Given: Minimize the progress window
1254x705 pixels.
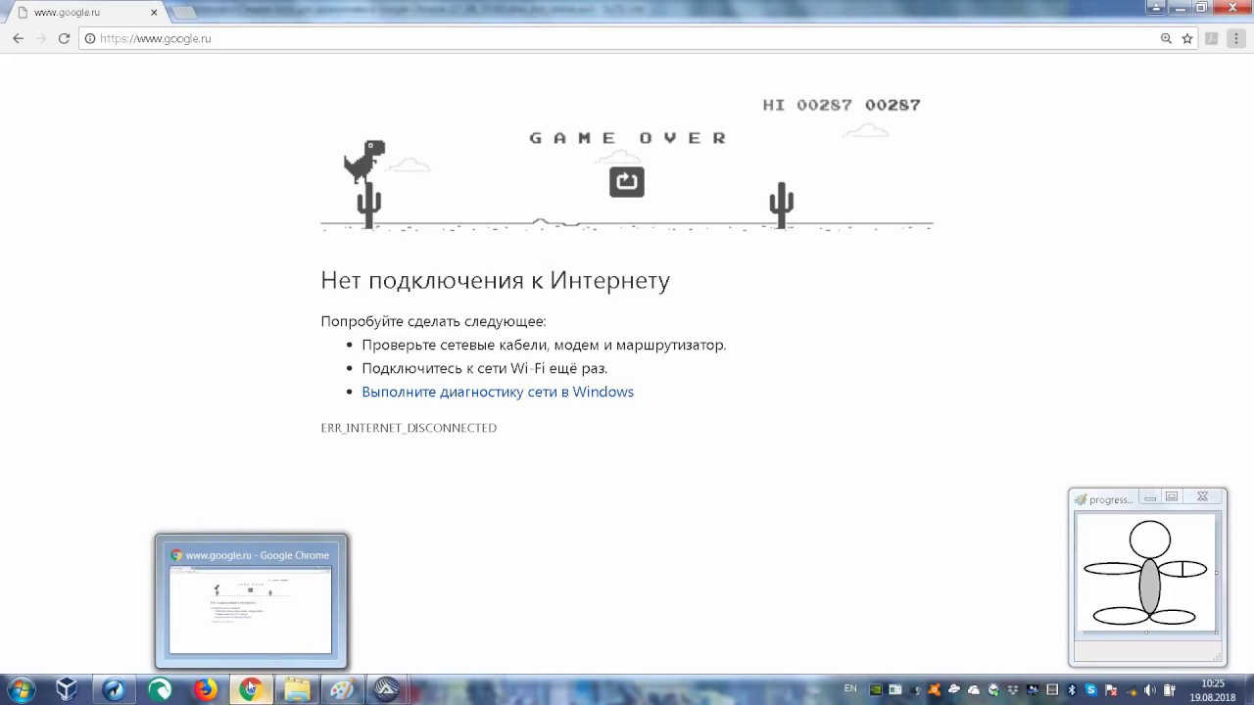Looking at the screenshot, I should point(1150,497).
